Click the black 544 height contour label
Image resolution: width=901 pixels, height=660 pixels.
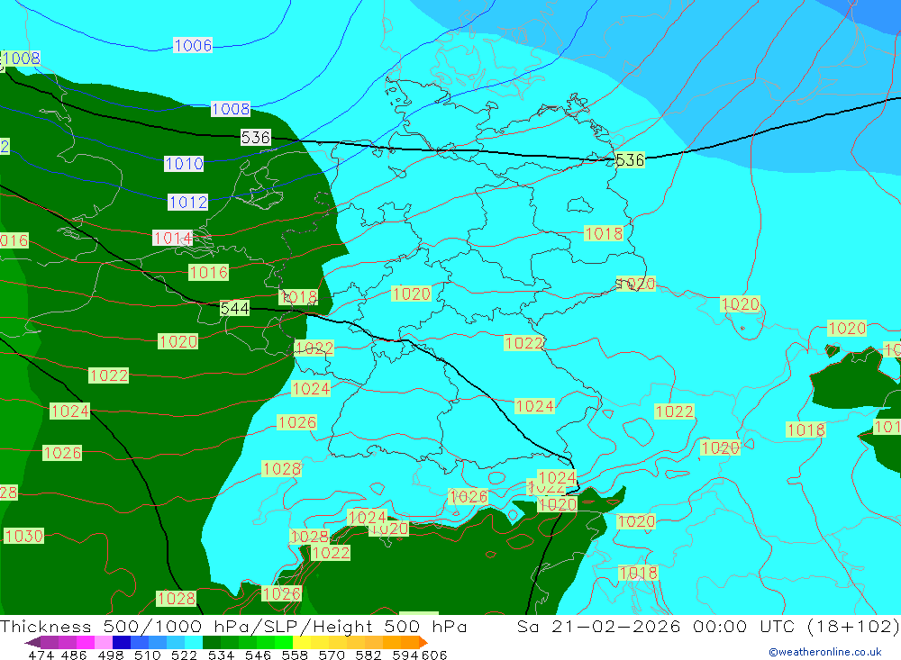click(x=235, y=309)
